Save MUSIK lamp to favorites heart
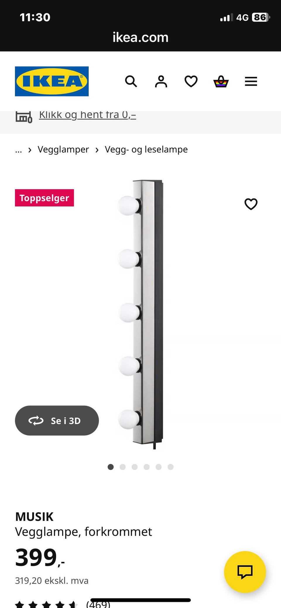 point(251,204)
